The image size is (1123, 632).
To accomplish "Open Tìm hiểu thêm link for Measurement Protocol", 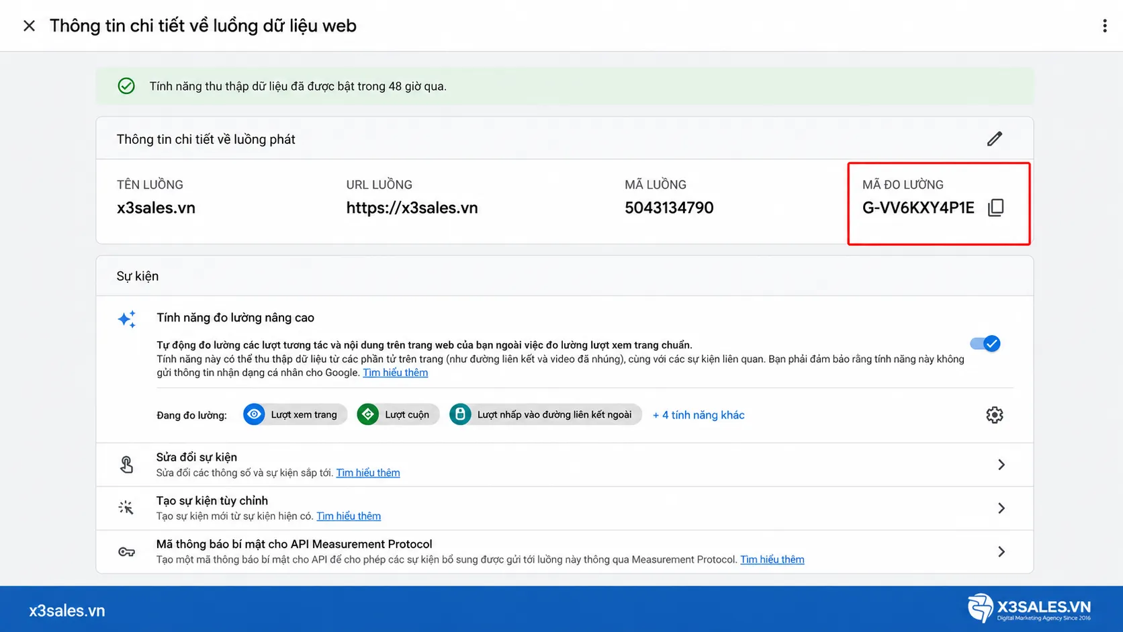I will pos(772,559).
